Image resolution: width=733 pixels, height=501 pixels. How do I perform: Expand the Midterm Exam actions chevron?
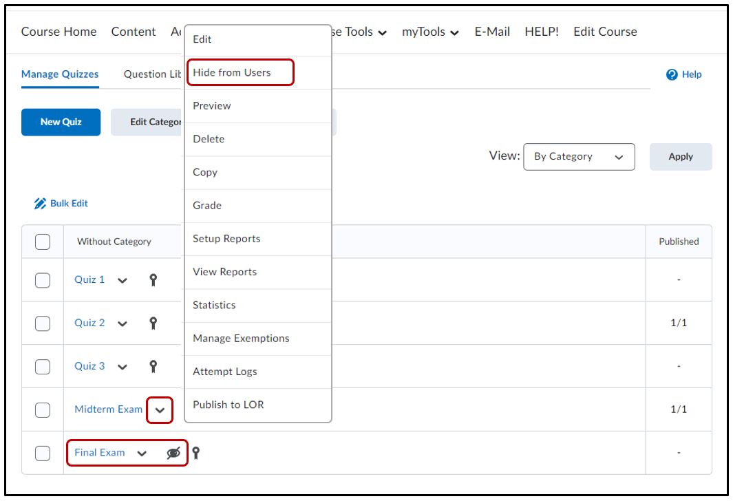point(160,410)
